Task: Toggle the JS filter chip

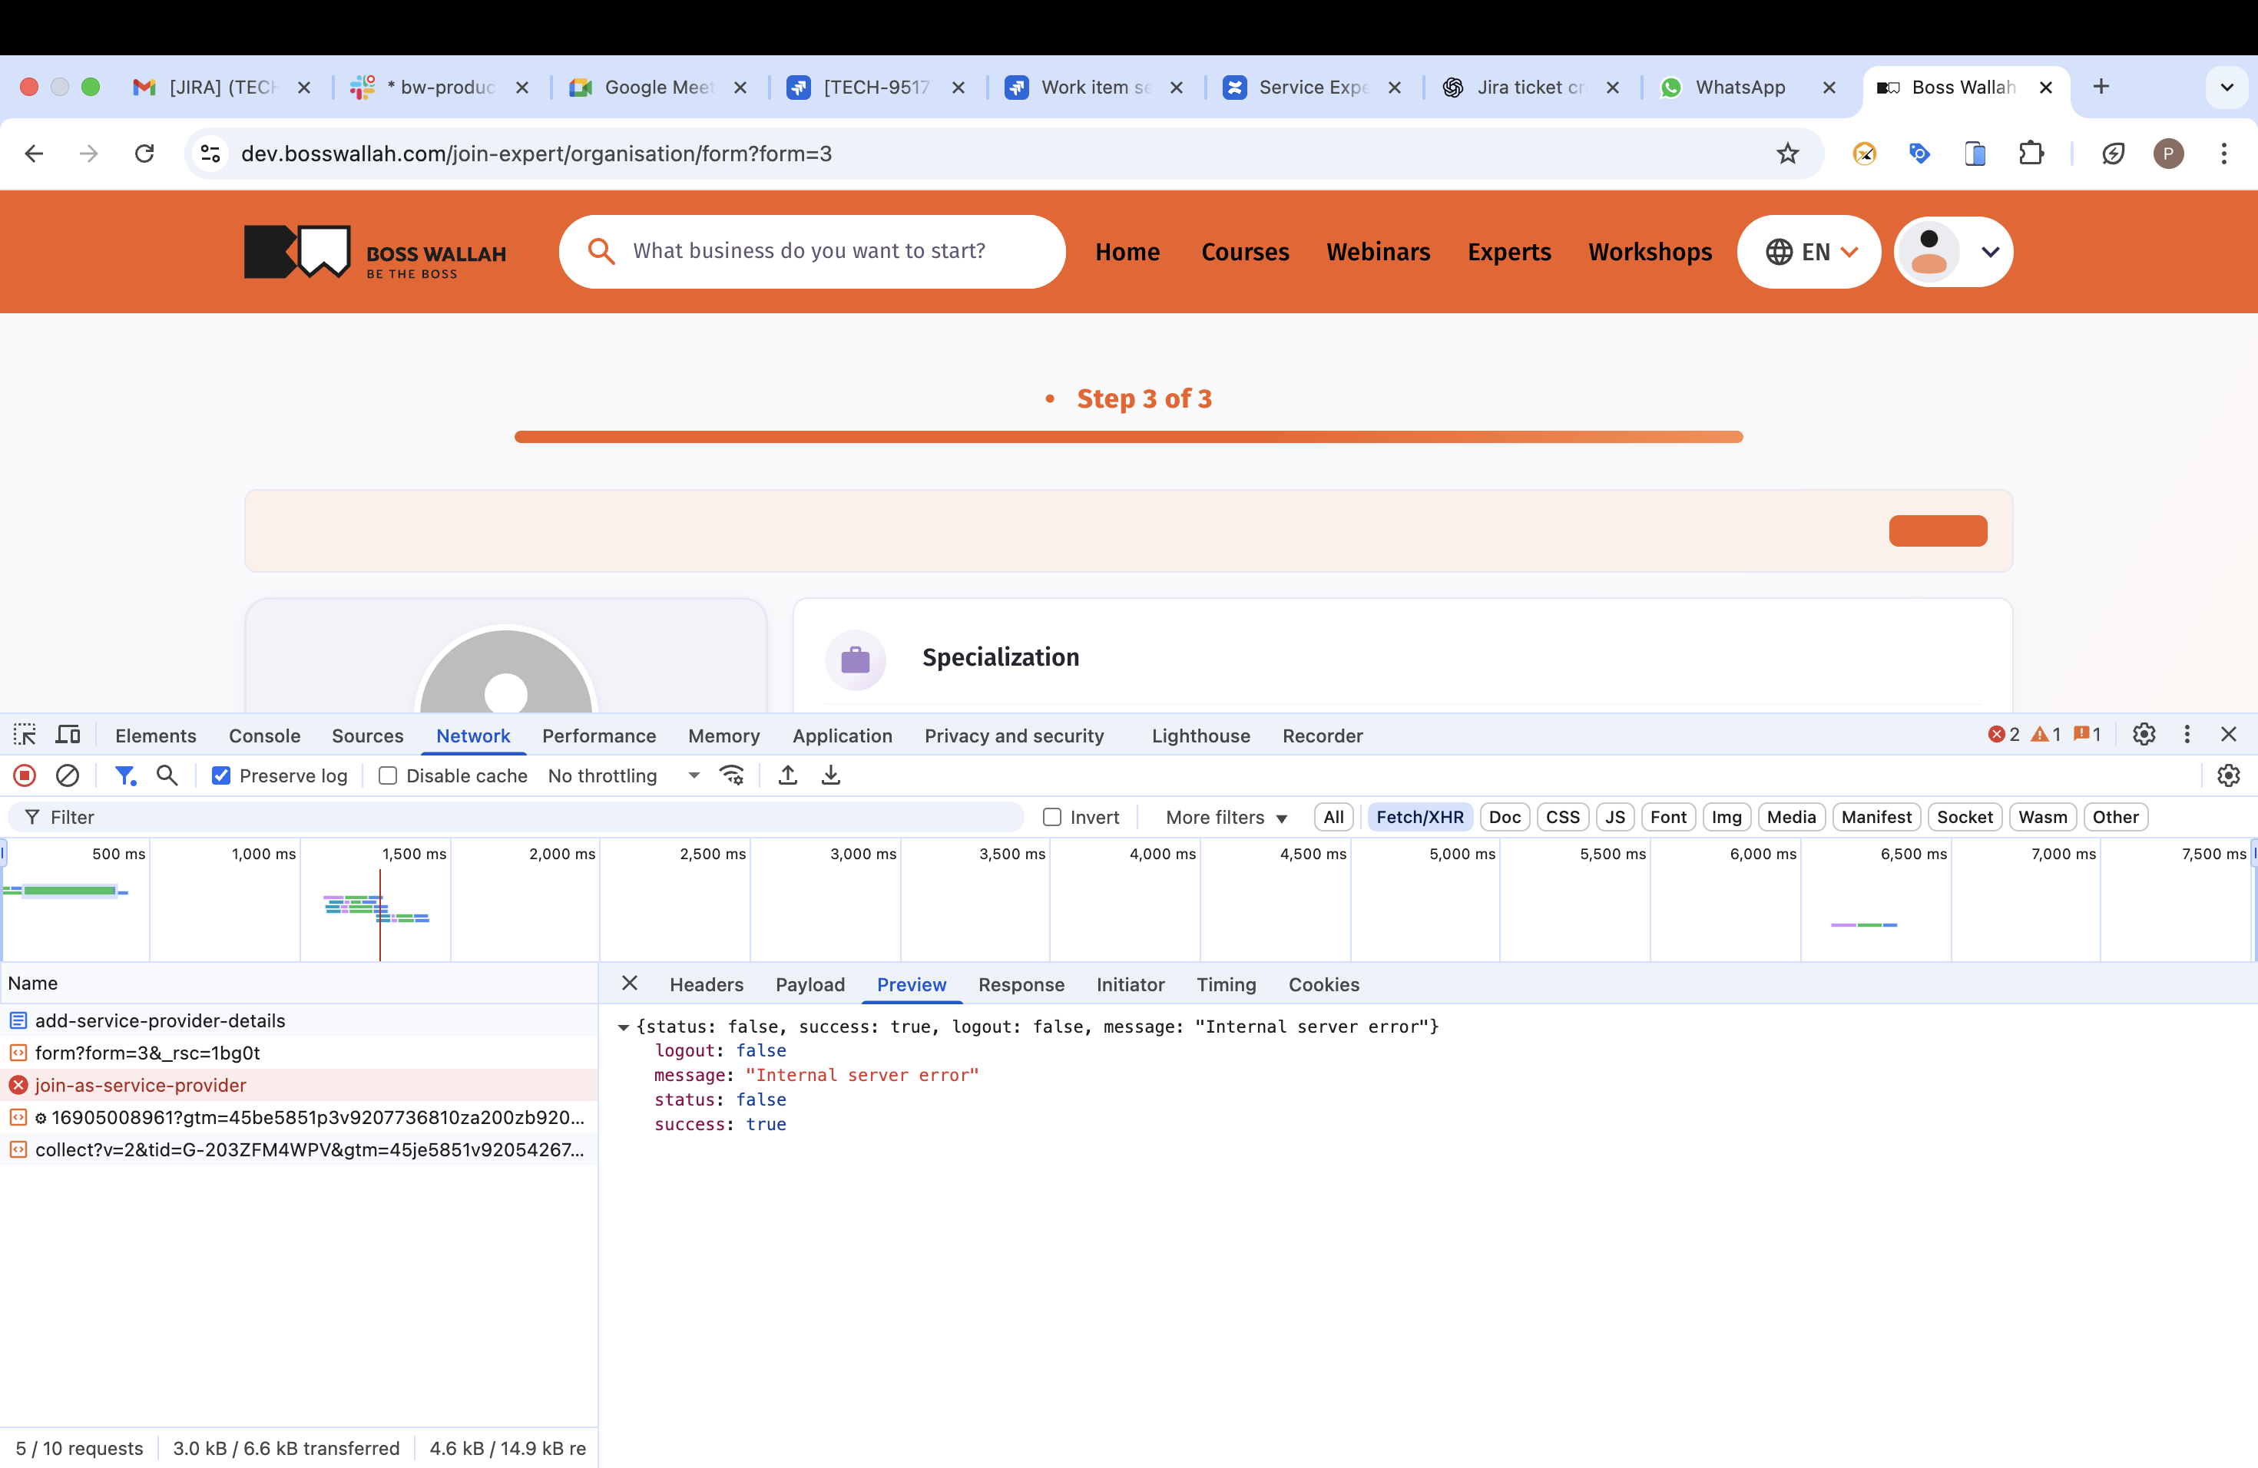Action: pyautogui.click(x=1614, y=818)
